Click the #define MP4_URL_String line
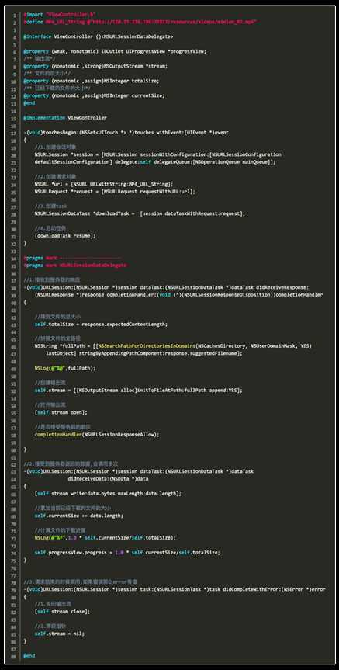339x670 pixels. (x=140, y=22)
